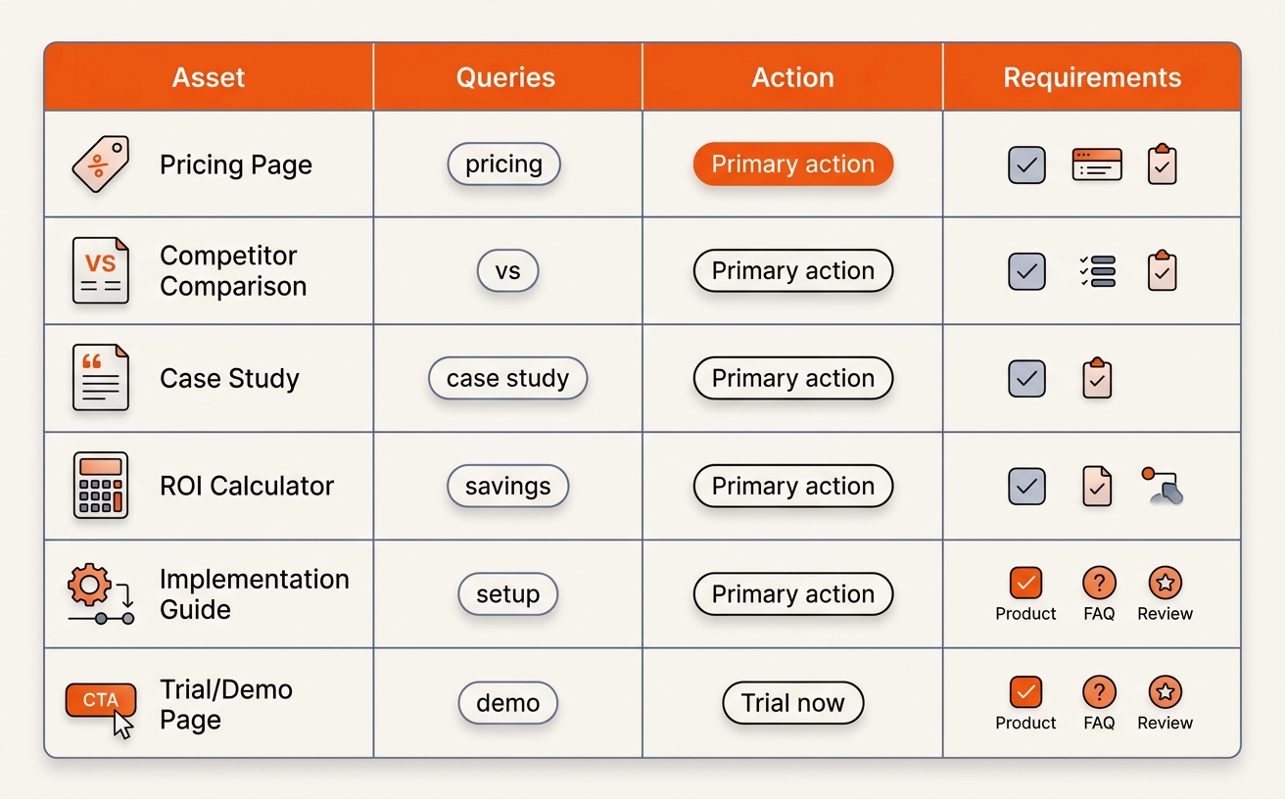This screenshot has height=799, width=1285.
Task: Select the 'savings' query pill
Action: (507, 486)
